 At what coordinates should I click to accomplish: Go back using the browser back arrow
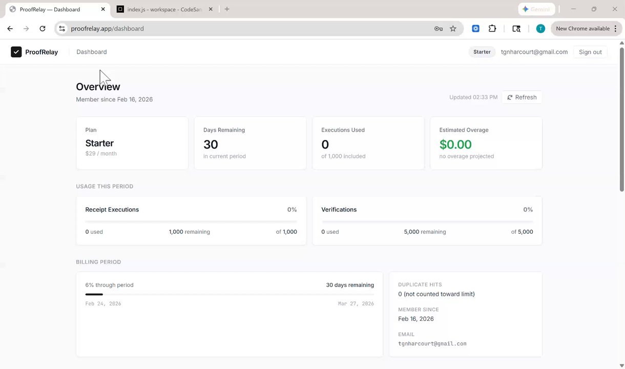(x=10, y=29)
